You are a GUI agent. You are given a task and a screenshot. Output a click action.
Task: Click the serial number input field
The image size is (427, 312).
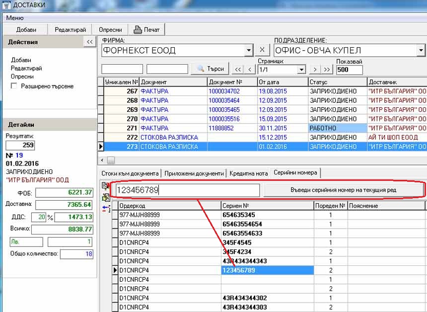tap(187, 190)
